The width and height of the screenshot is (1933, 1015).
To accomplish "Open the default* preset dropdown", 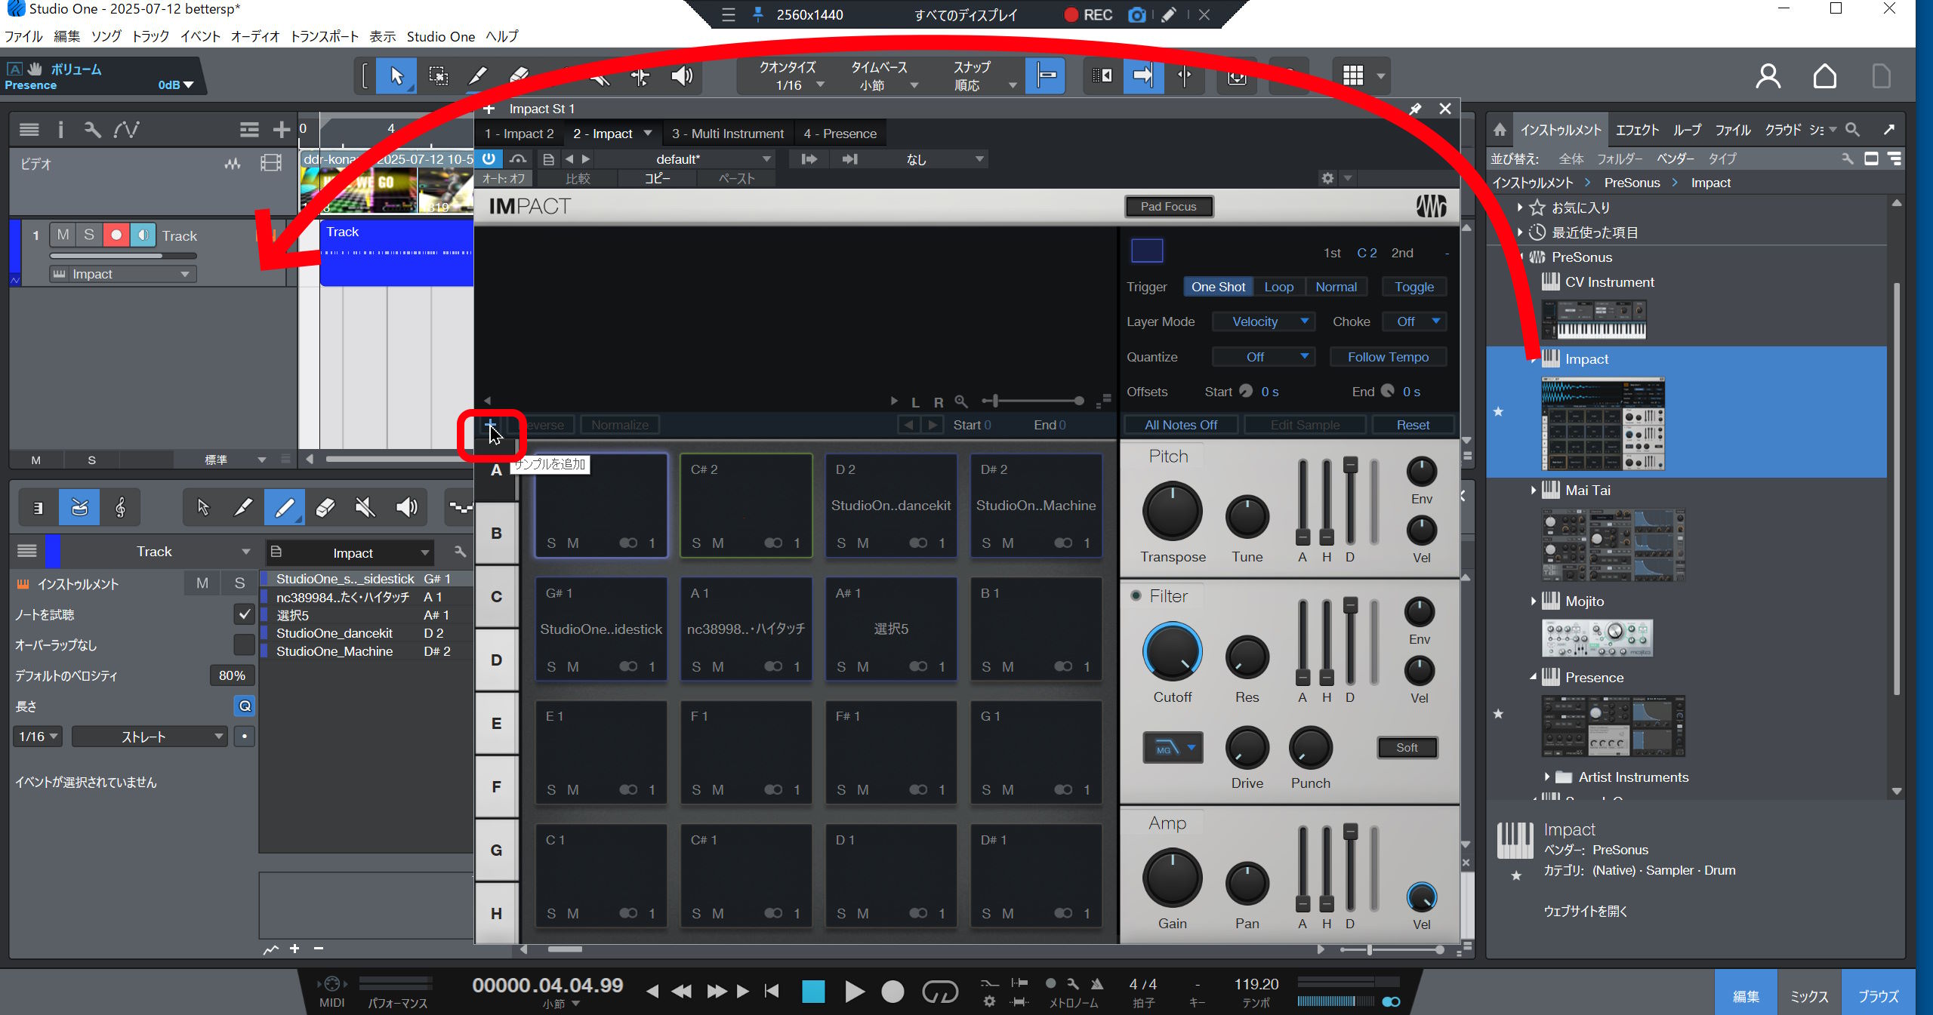I will [687, 159].
